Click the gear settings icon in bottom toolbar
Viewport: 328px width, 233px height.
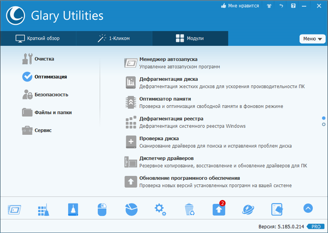coord(160,209)
